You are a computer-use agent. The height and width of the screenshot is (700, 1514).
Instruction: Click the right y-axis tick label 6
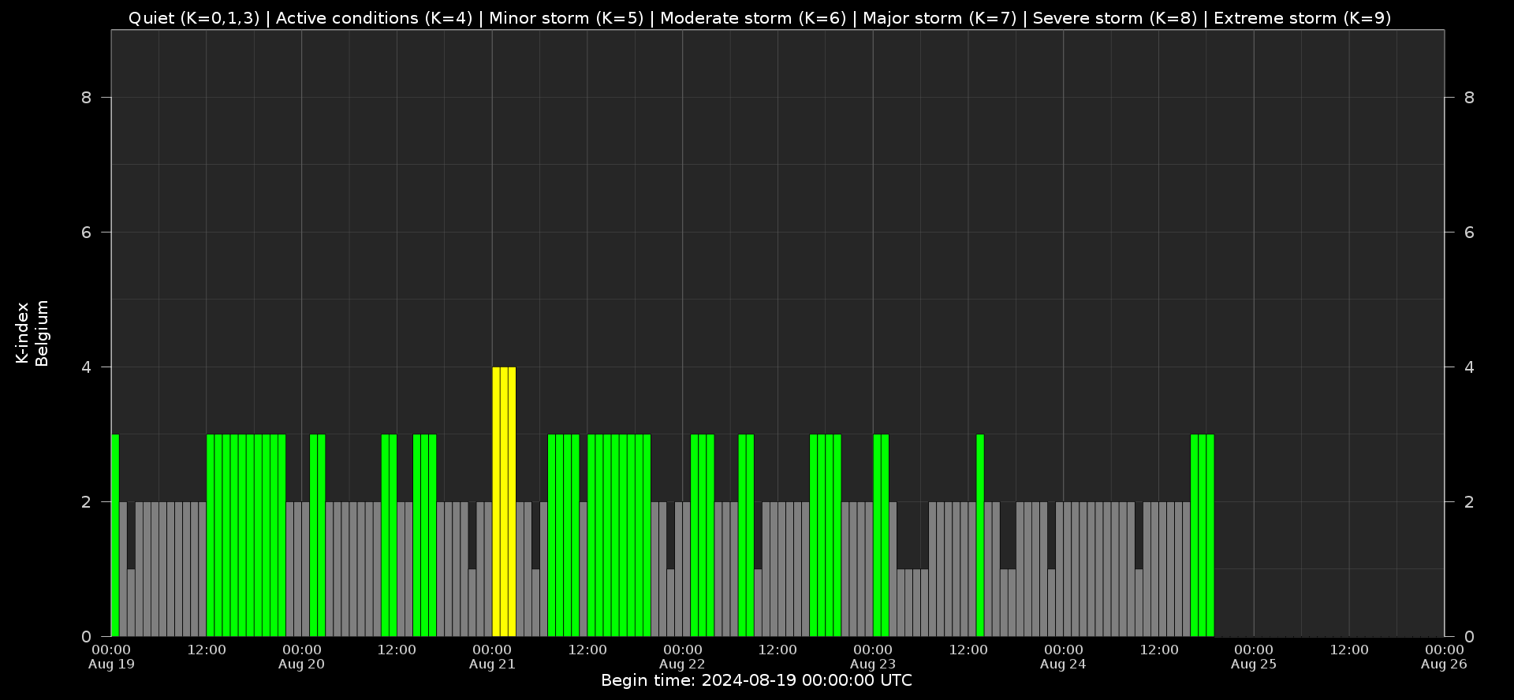tap(1469, 233)
